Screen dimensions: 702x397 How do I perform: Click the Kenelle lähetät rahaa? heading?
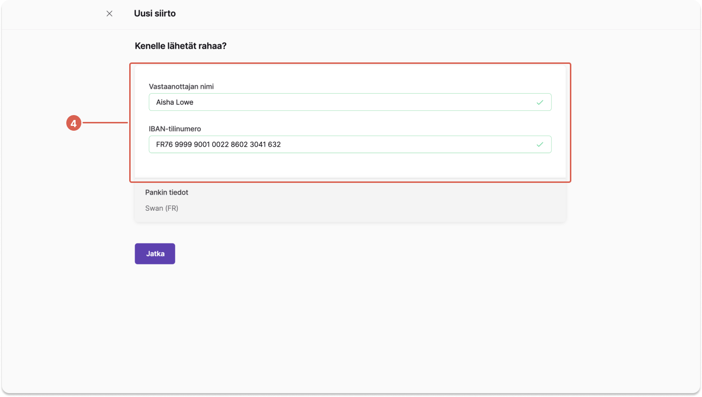(x=181, y=46)
